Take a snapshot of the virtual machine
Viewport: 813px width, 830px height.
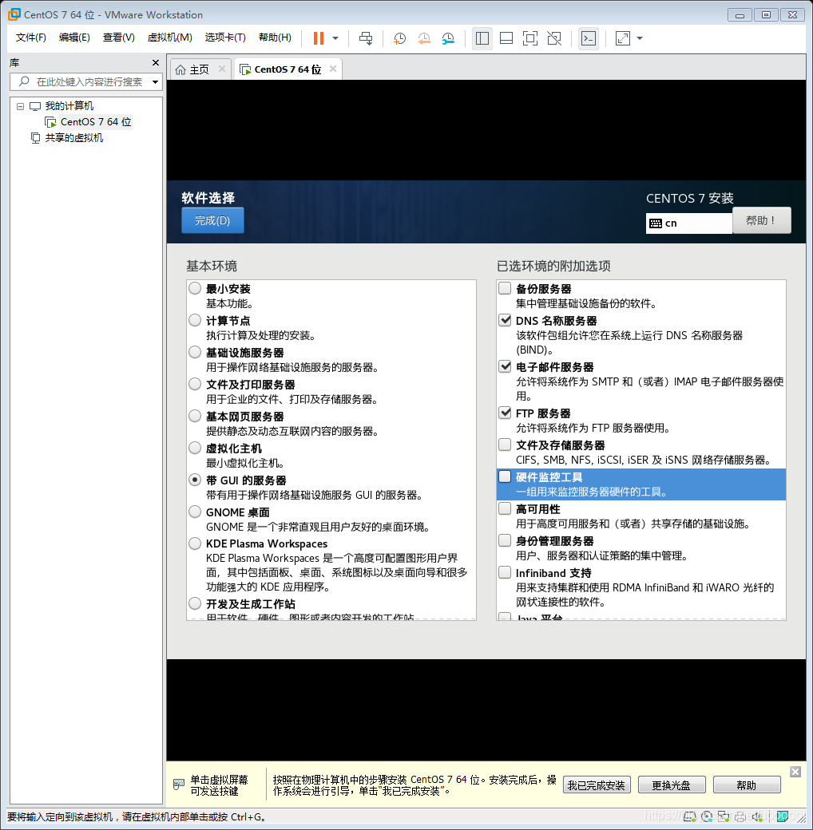(400, 38)
